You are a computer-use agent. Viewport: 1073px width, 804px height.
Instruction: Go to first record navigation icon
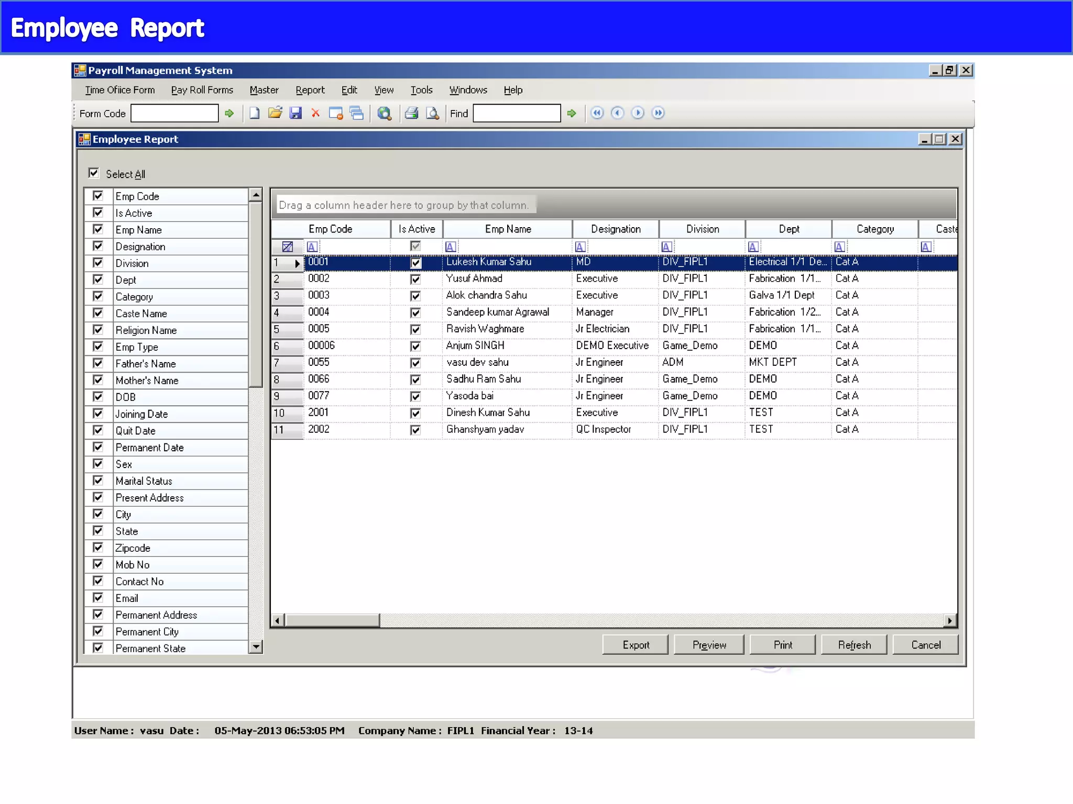(x=597, y=113)
